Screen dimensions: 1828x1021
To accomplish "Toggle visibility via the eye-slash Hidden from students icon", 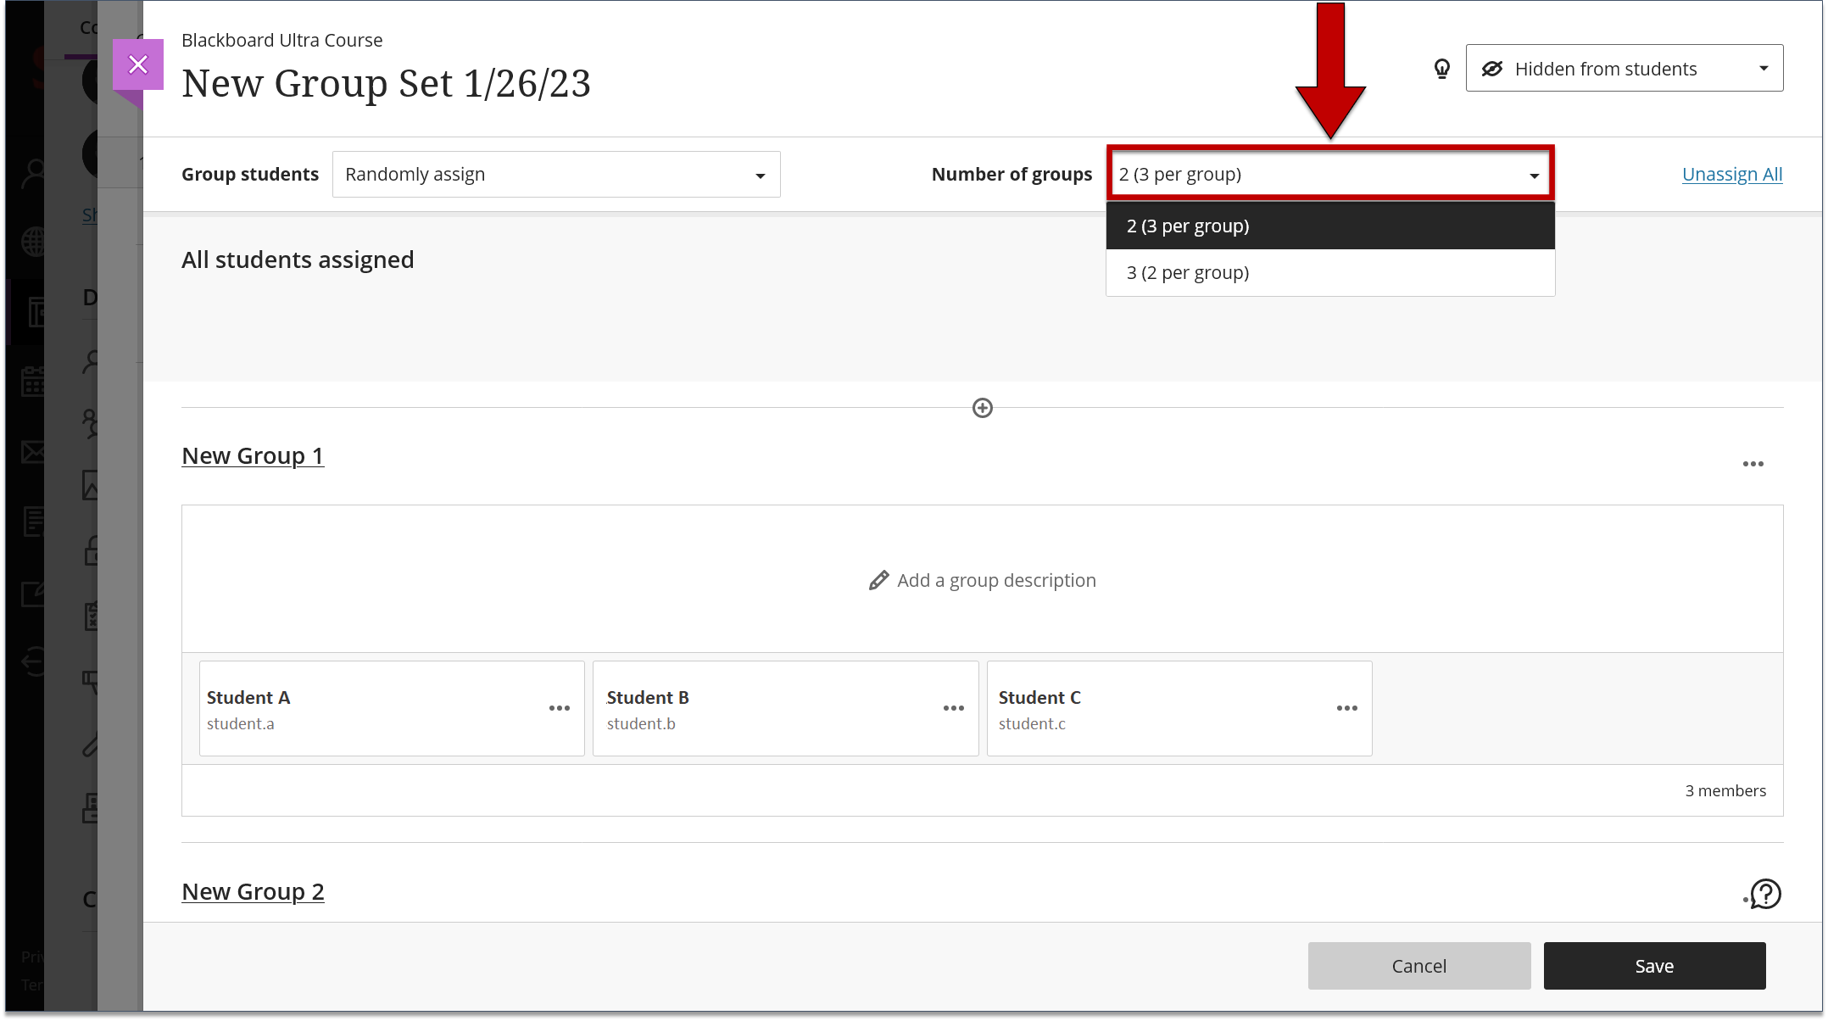I will click(1493, 68).
